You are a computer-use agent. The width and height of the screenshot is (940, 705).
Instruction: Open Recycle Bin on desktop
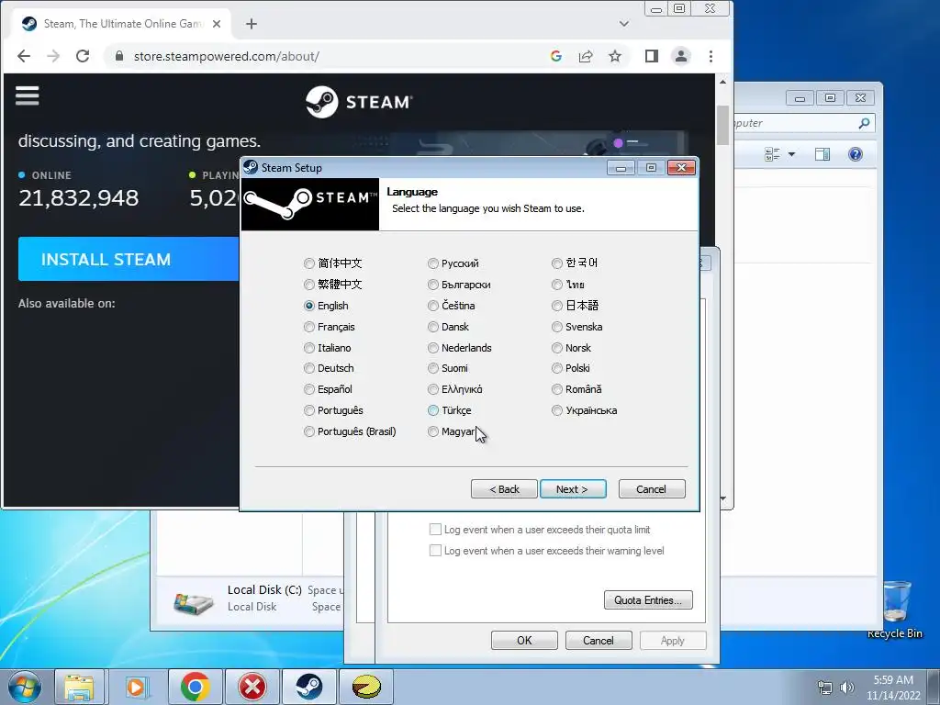pos(894,610)
